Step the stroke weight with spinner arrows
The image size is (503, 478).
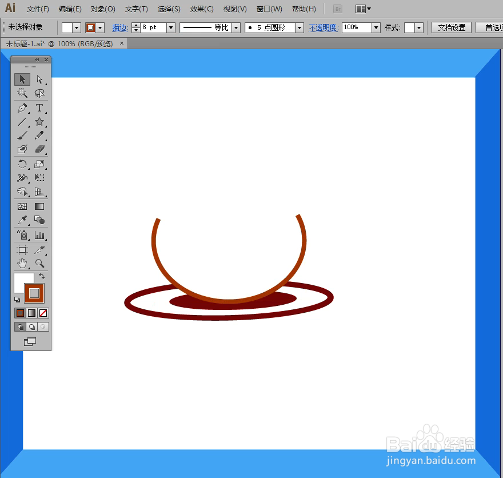[x=136, y=27]
